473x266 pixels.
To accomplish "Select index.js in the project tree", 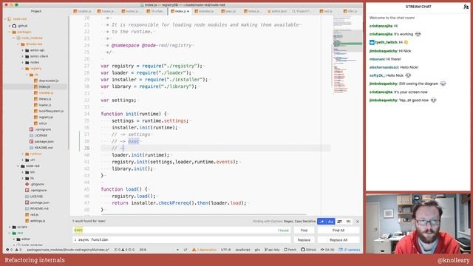I will pos(44,86).
